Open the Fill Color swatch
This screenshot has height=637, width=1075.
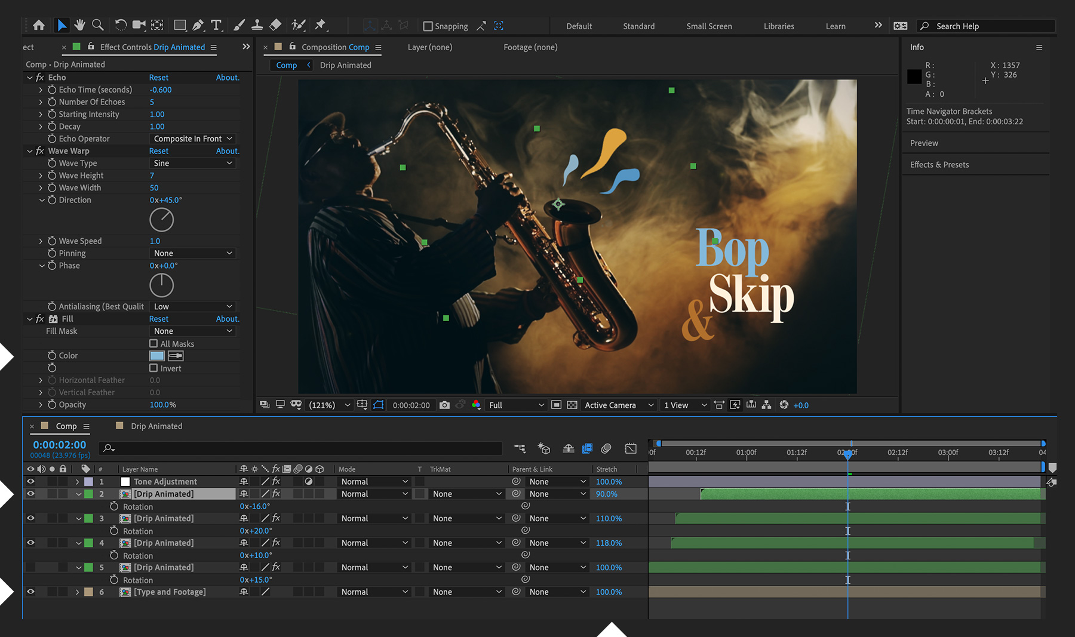point(156,355)
